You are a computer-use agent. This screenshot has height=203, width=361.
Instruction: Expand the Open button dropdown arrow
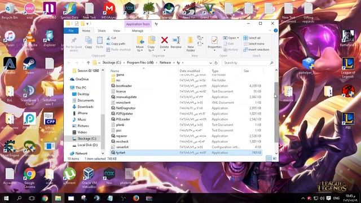(x=238, y=38)
